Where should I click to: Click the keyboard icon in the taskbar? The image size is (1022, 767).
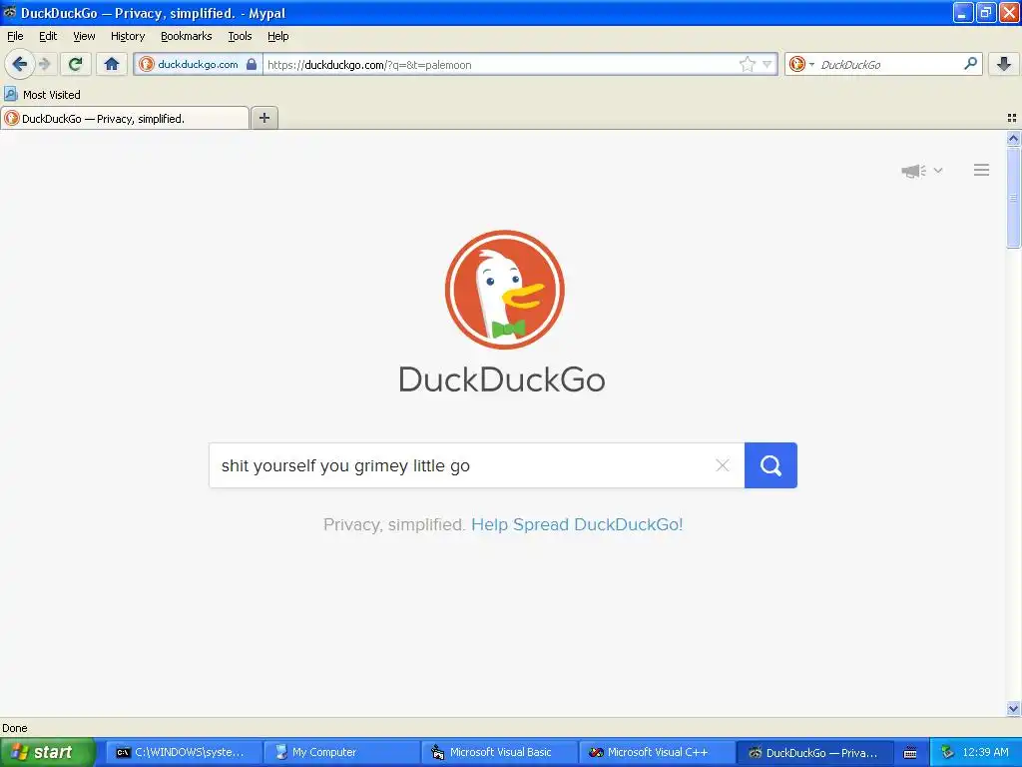click(x=910, y=753)
